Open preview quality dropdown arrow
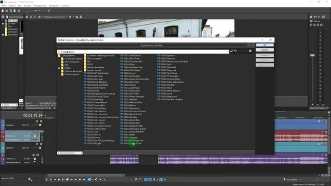Screen dimensions: 331x186 tap(67, 17)
